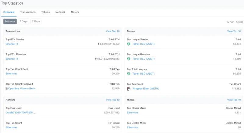This screenshot has height=133, width=244.
Task: Open Tether USD link under Top Unique Receiver
Action: 143,59
